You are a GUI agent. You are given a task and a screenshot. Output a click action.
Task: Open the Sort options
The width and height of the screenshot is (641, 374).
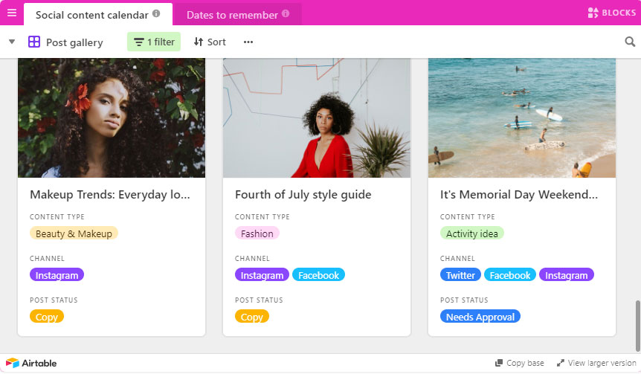pyautogui.click(x=210, y=42)
